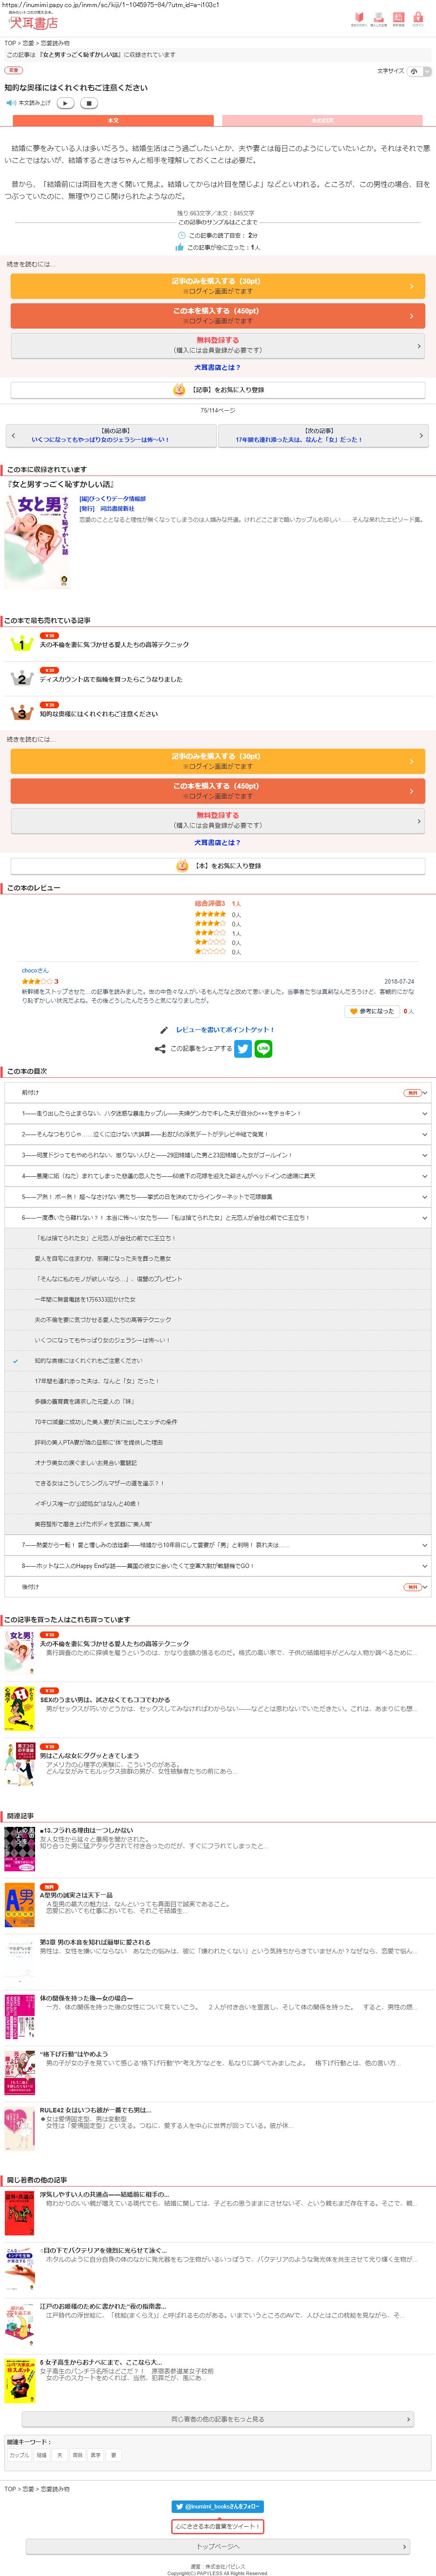Expand chapter 7 in table of contents
Screen dimensions: 436x2576
tap(424, 1545)
